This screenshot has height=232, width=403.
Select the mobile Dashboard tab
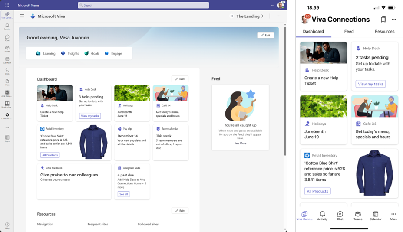313,31
